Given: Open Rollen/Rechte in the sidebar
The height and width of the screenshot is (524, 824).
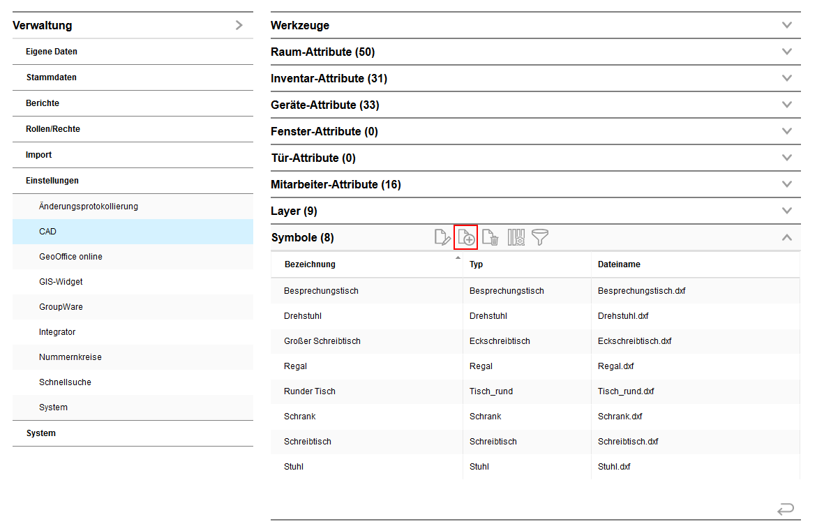Looking at the screenshot, I should (53, 129).
